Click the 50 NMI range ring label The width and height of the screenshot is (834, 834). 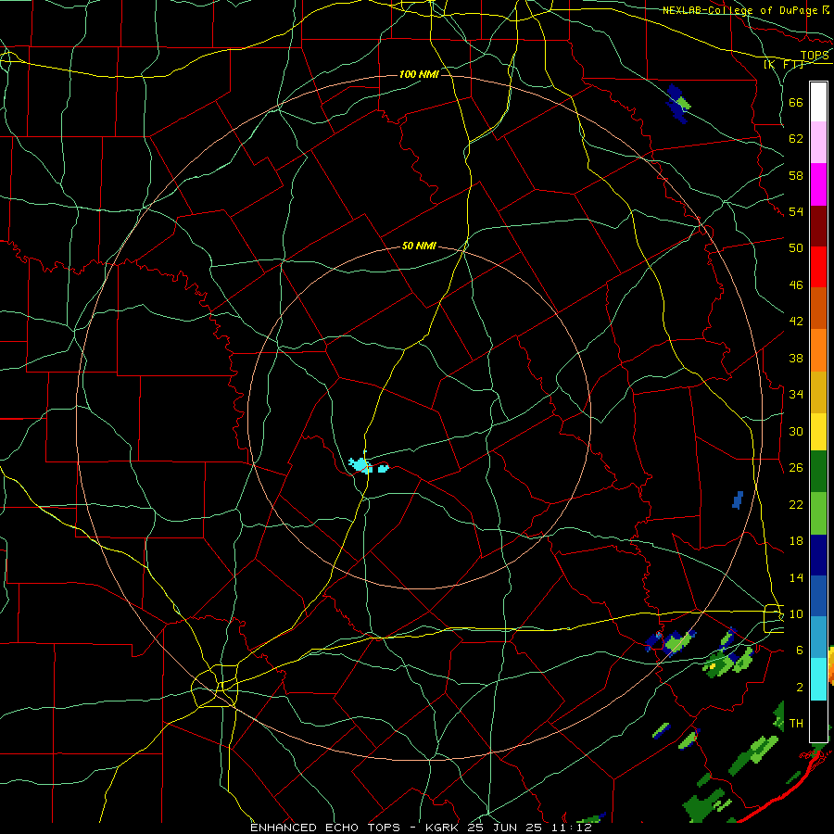[x=419, y=246]
